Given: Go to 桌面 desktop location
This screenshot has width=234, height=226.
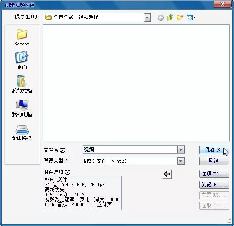Looking at the screenshot, I should click(22, 60).
